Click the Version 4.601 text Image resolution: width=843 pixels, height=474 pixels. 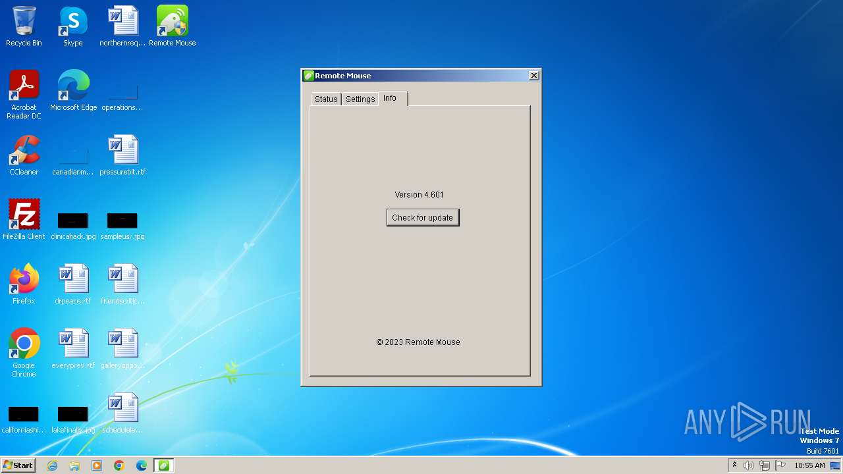tap(420, 195)
